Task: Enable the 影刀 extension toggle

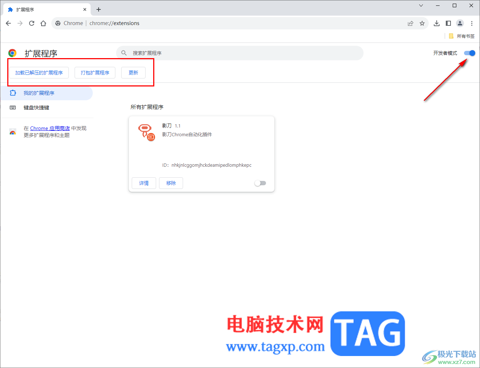Action: click(260, 183)
